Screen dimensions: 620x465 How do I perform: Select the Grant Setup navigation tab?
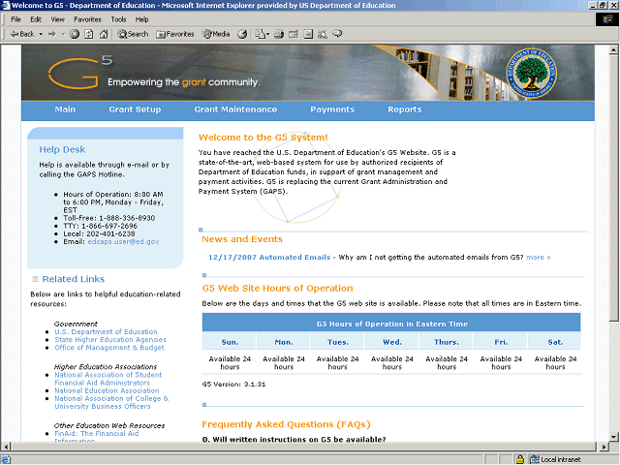[135, 109]
